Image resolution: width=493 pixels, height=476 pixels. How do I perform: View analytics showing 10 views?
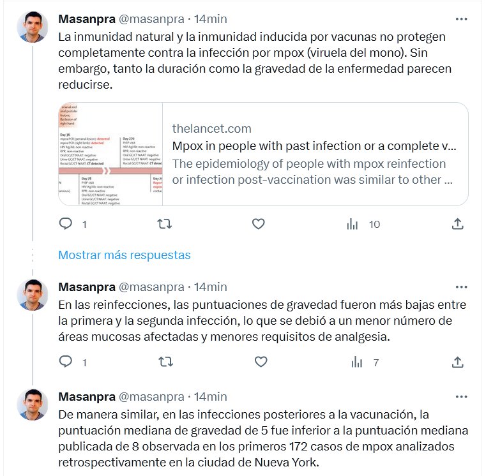coord(363,224)
